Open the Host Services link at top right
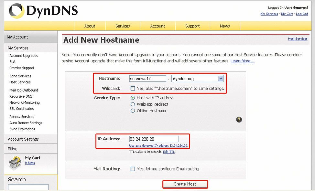 [298, 38]
